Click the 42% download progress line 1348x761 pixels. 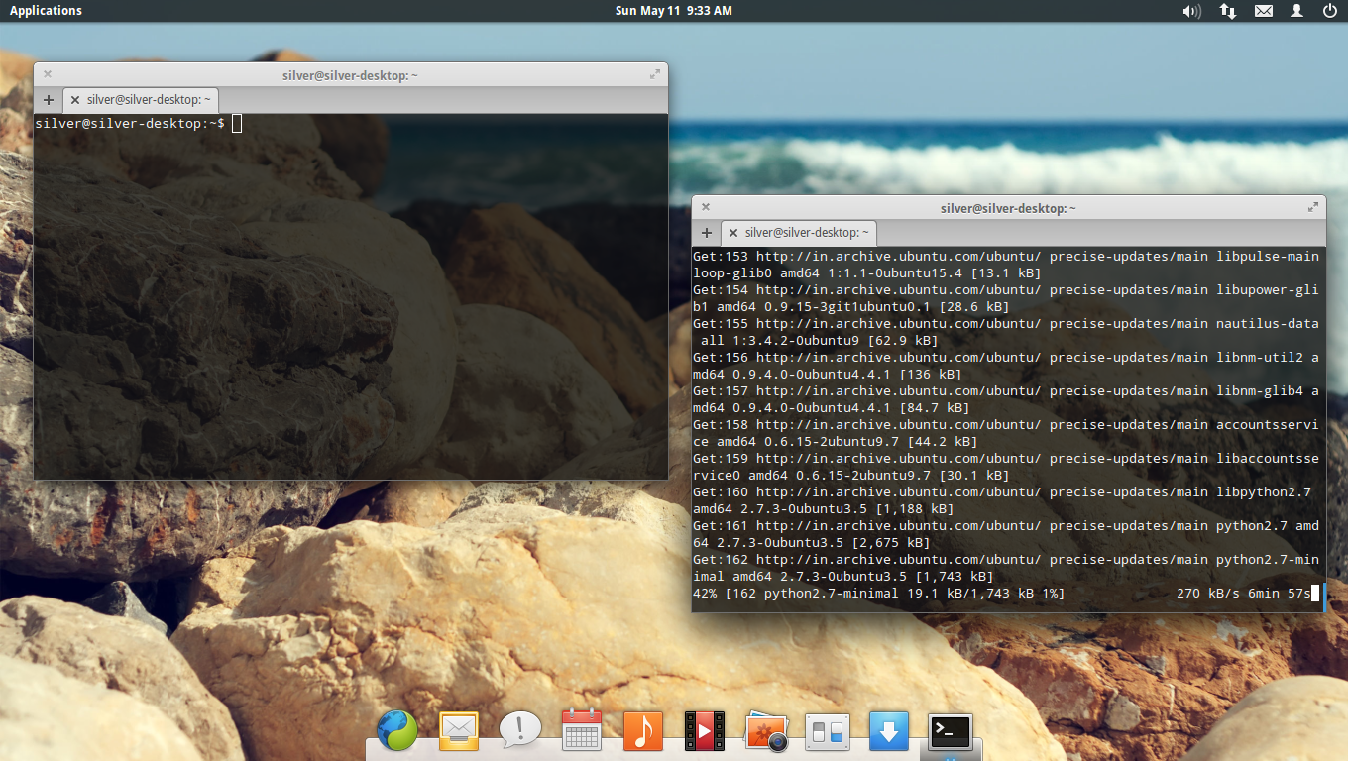(1007, 594)
